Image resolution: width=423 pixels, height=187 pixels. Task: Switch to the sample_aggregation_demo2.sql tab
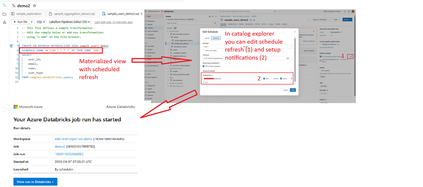tap(74, 14)
